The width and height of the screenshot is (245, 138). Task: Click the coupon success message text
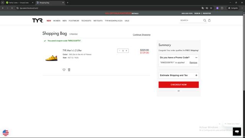pyautogui.click(x=64, y=41)
